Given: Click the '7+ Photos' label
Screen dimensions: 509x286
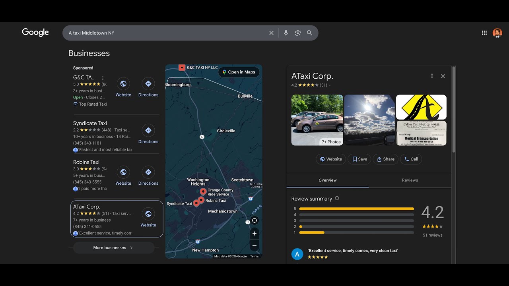Looking at the screenshot, I should (331, 142).
